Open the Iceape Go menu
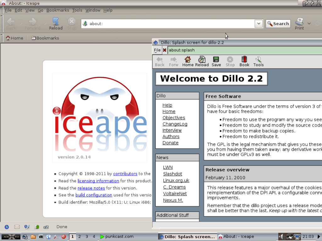This screenshot has width=322, height=241. [x=41, y=10]
